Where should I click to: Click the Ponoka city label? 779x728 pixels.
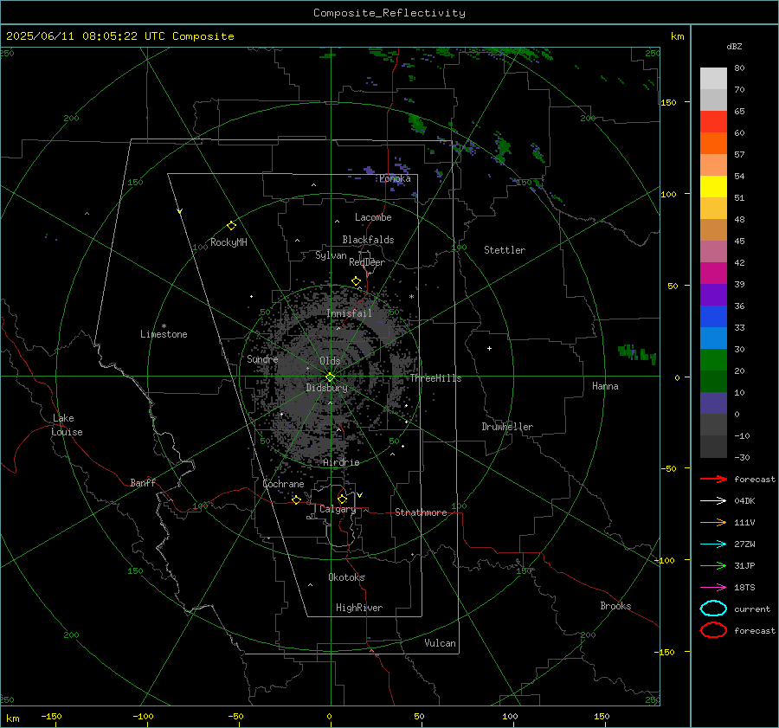395,178
